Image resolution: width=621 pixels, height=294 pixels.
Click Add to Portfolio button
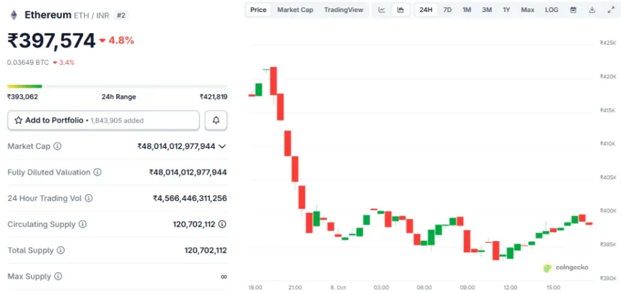tap(103, 121)
